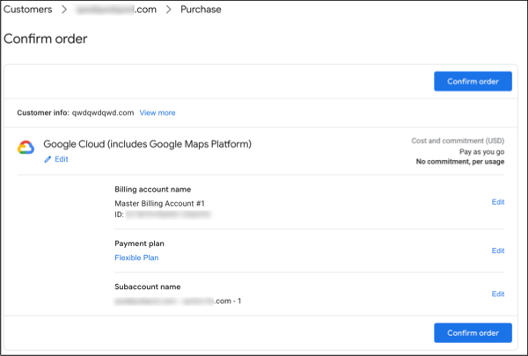Click the Payment plan label

139,243
